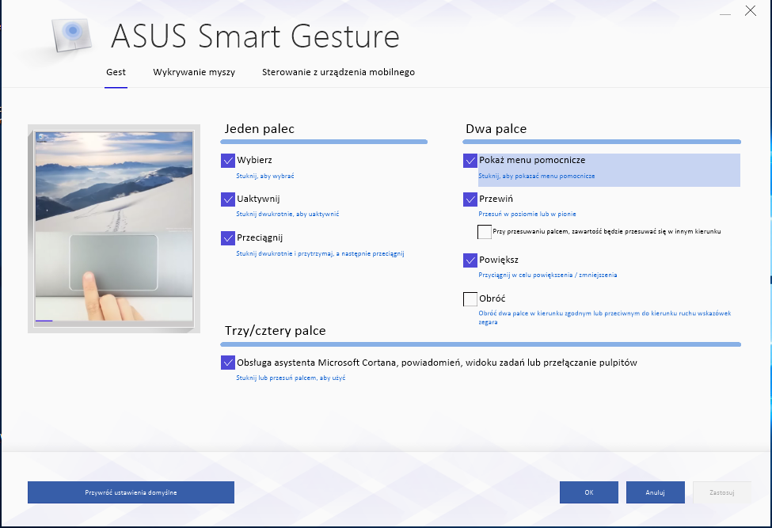This screenshot has height=528, width=772.
Task: Click 'Stuknij dwukrotnie i przytrzymaj' drag description
Action: (x=320, y=253)
